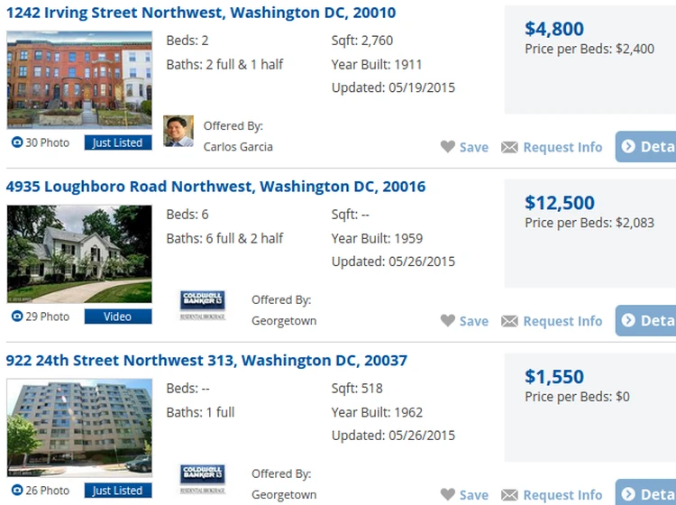Click the heart Save icon for 4935 Loughboro Road
Screen dimensions: 676x505
tap(448, 321)
